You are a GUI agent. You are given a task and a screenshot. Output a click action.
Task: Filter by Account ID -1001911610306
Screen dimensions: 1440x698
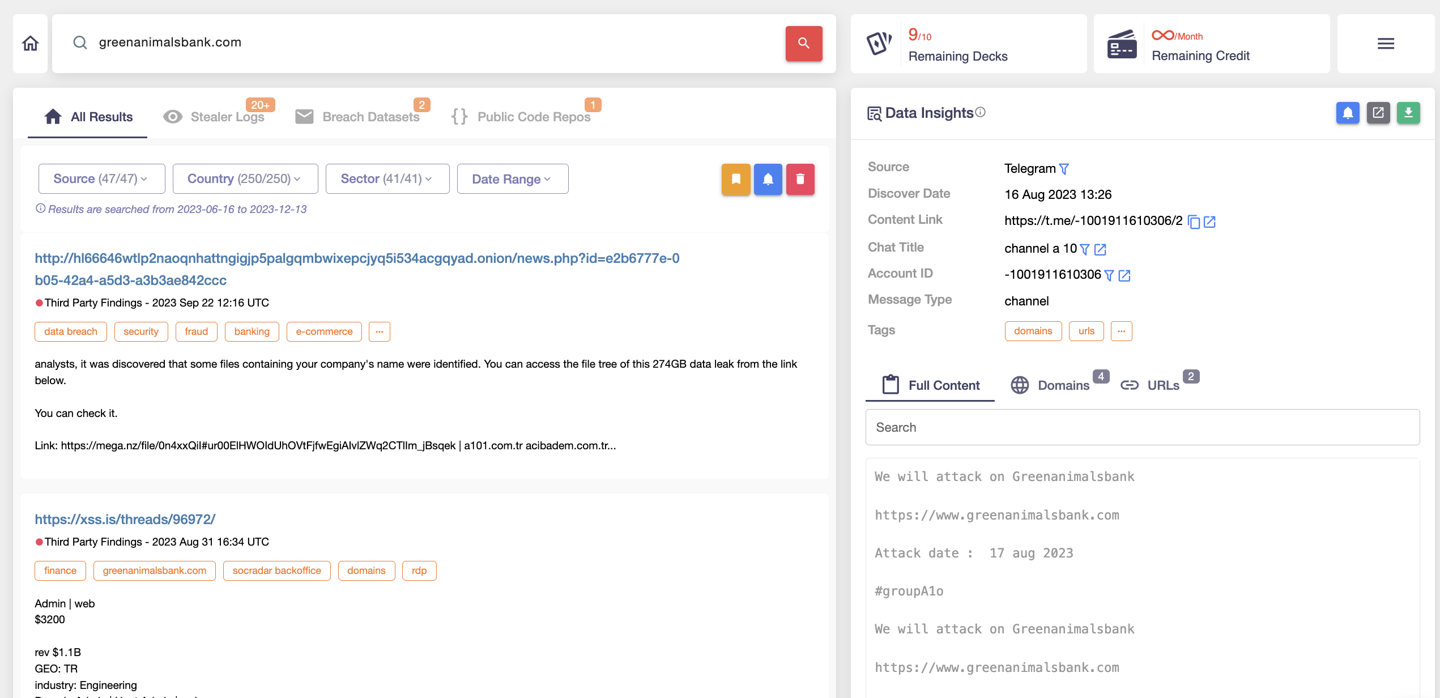coord(1109,275)
